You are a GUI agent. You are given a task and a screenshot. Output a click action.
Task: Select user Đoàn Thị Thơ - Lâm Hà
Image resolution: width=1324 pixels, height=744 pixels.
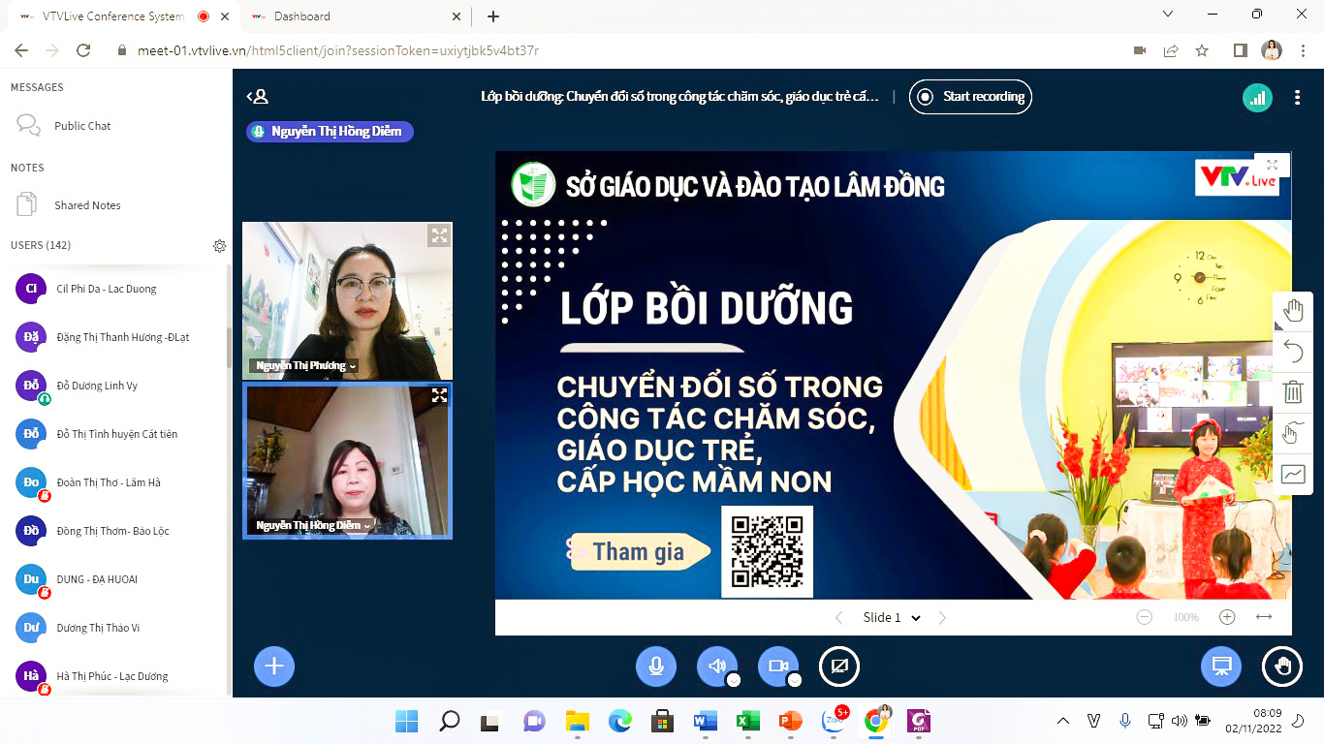click(x=114, y=482)
